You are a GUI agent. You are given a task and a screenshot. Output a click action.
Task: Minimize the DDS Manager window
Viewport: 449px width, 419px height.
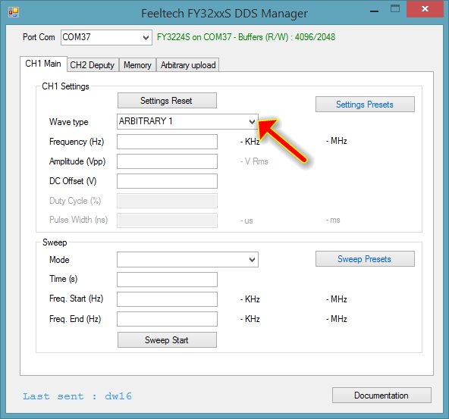(374, 11)
